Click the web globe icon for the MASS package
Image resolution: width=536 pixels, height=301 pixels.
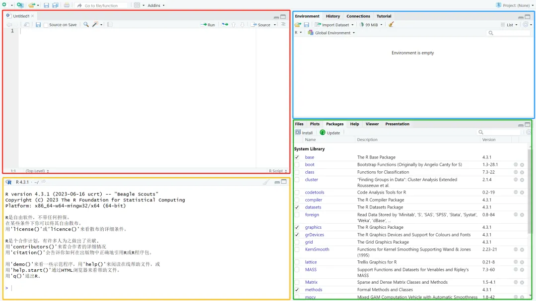click(516, 270)
